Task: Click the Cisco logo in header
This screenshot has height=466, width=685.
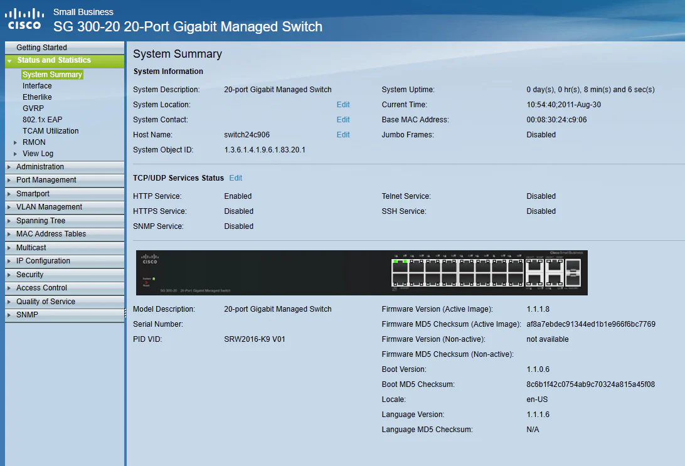Action: tap(24, 19)
